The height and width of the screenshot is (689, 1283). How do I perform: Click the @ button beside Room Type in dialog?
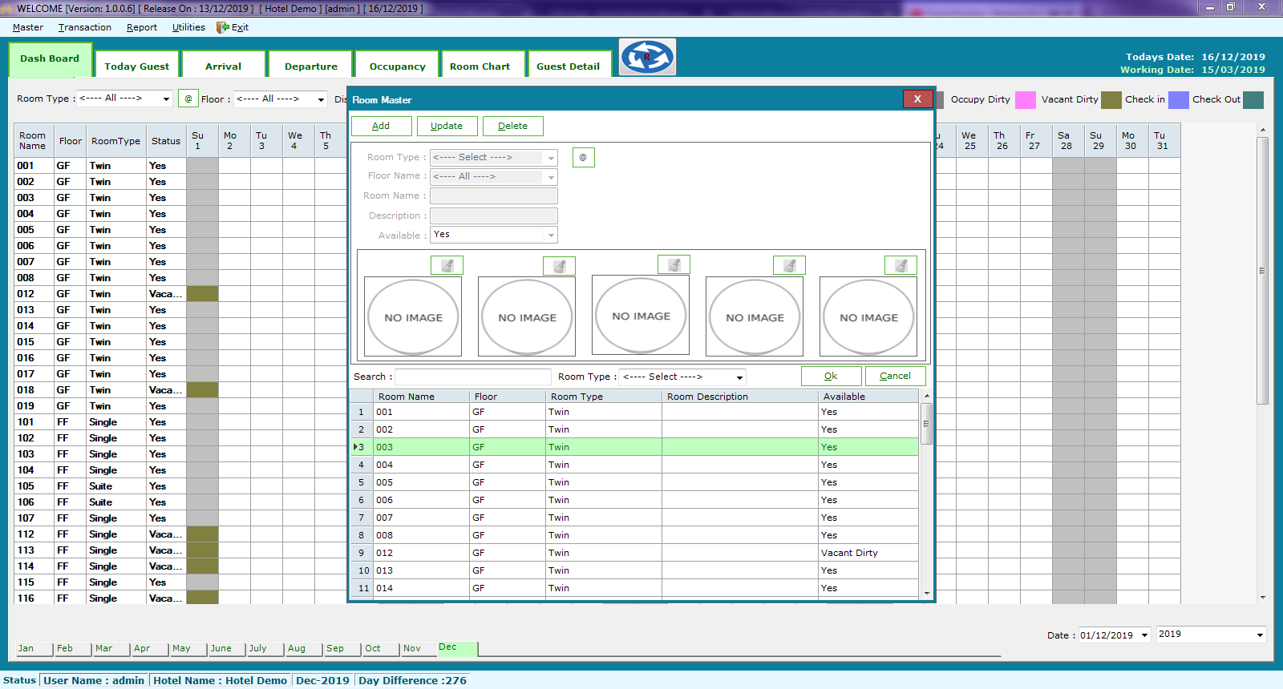click(x=583, y=157)
